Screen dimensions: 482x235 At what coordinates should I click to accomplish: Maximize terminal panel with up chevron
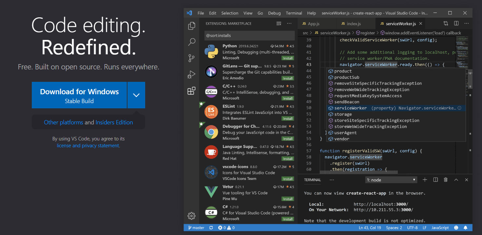coord(456,180)
